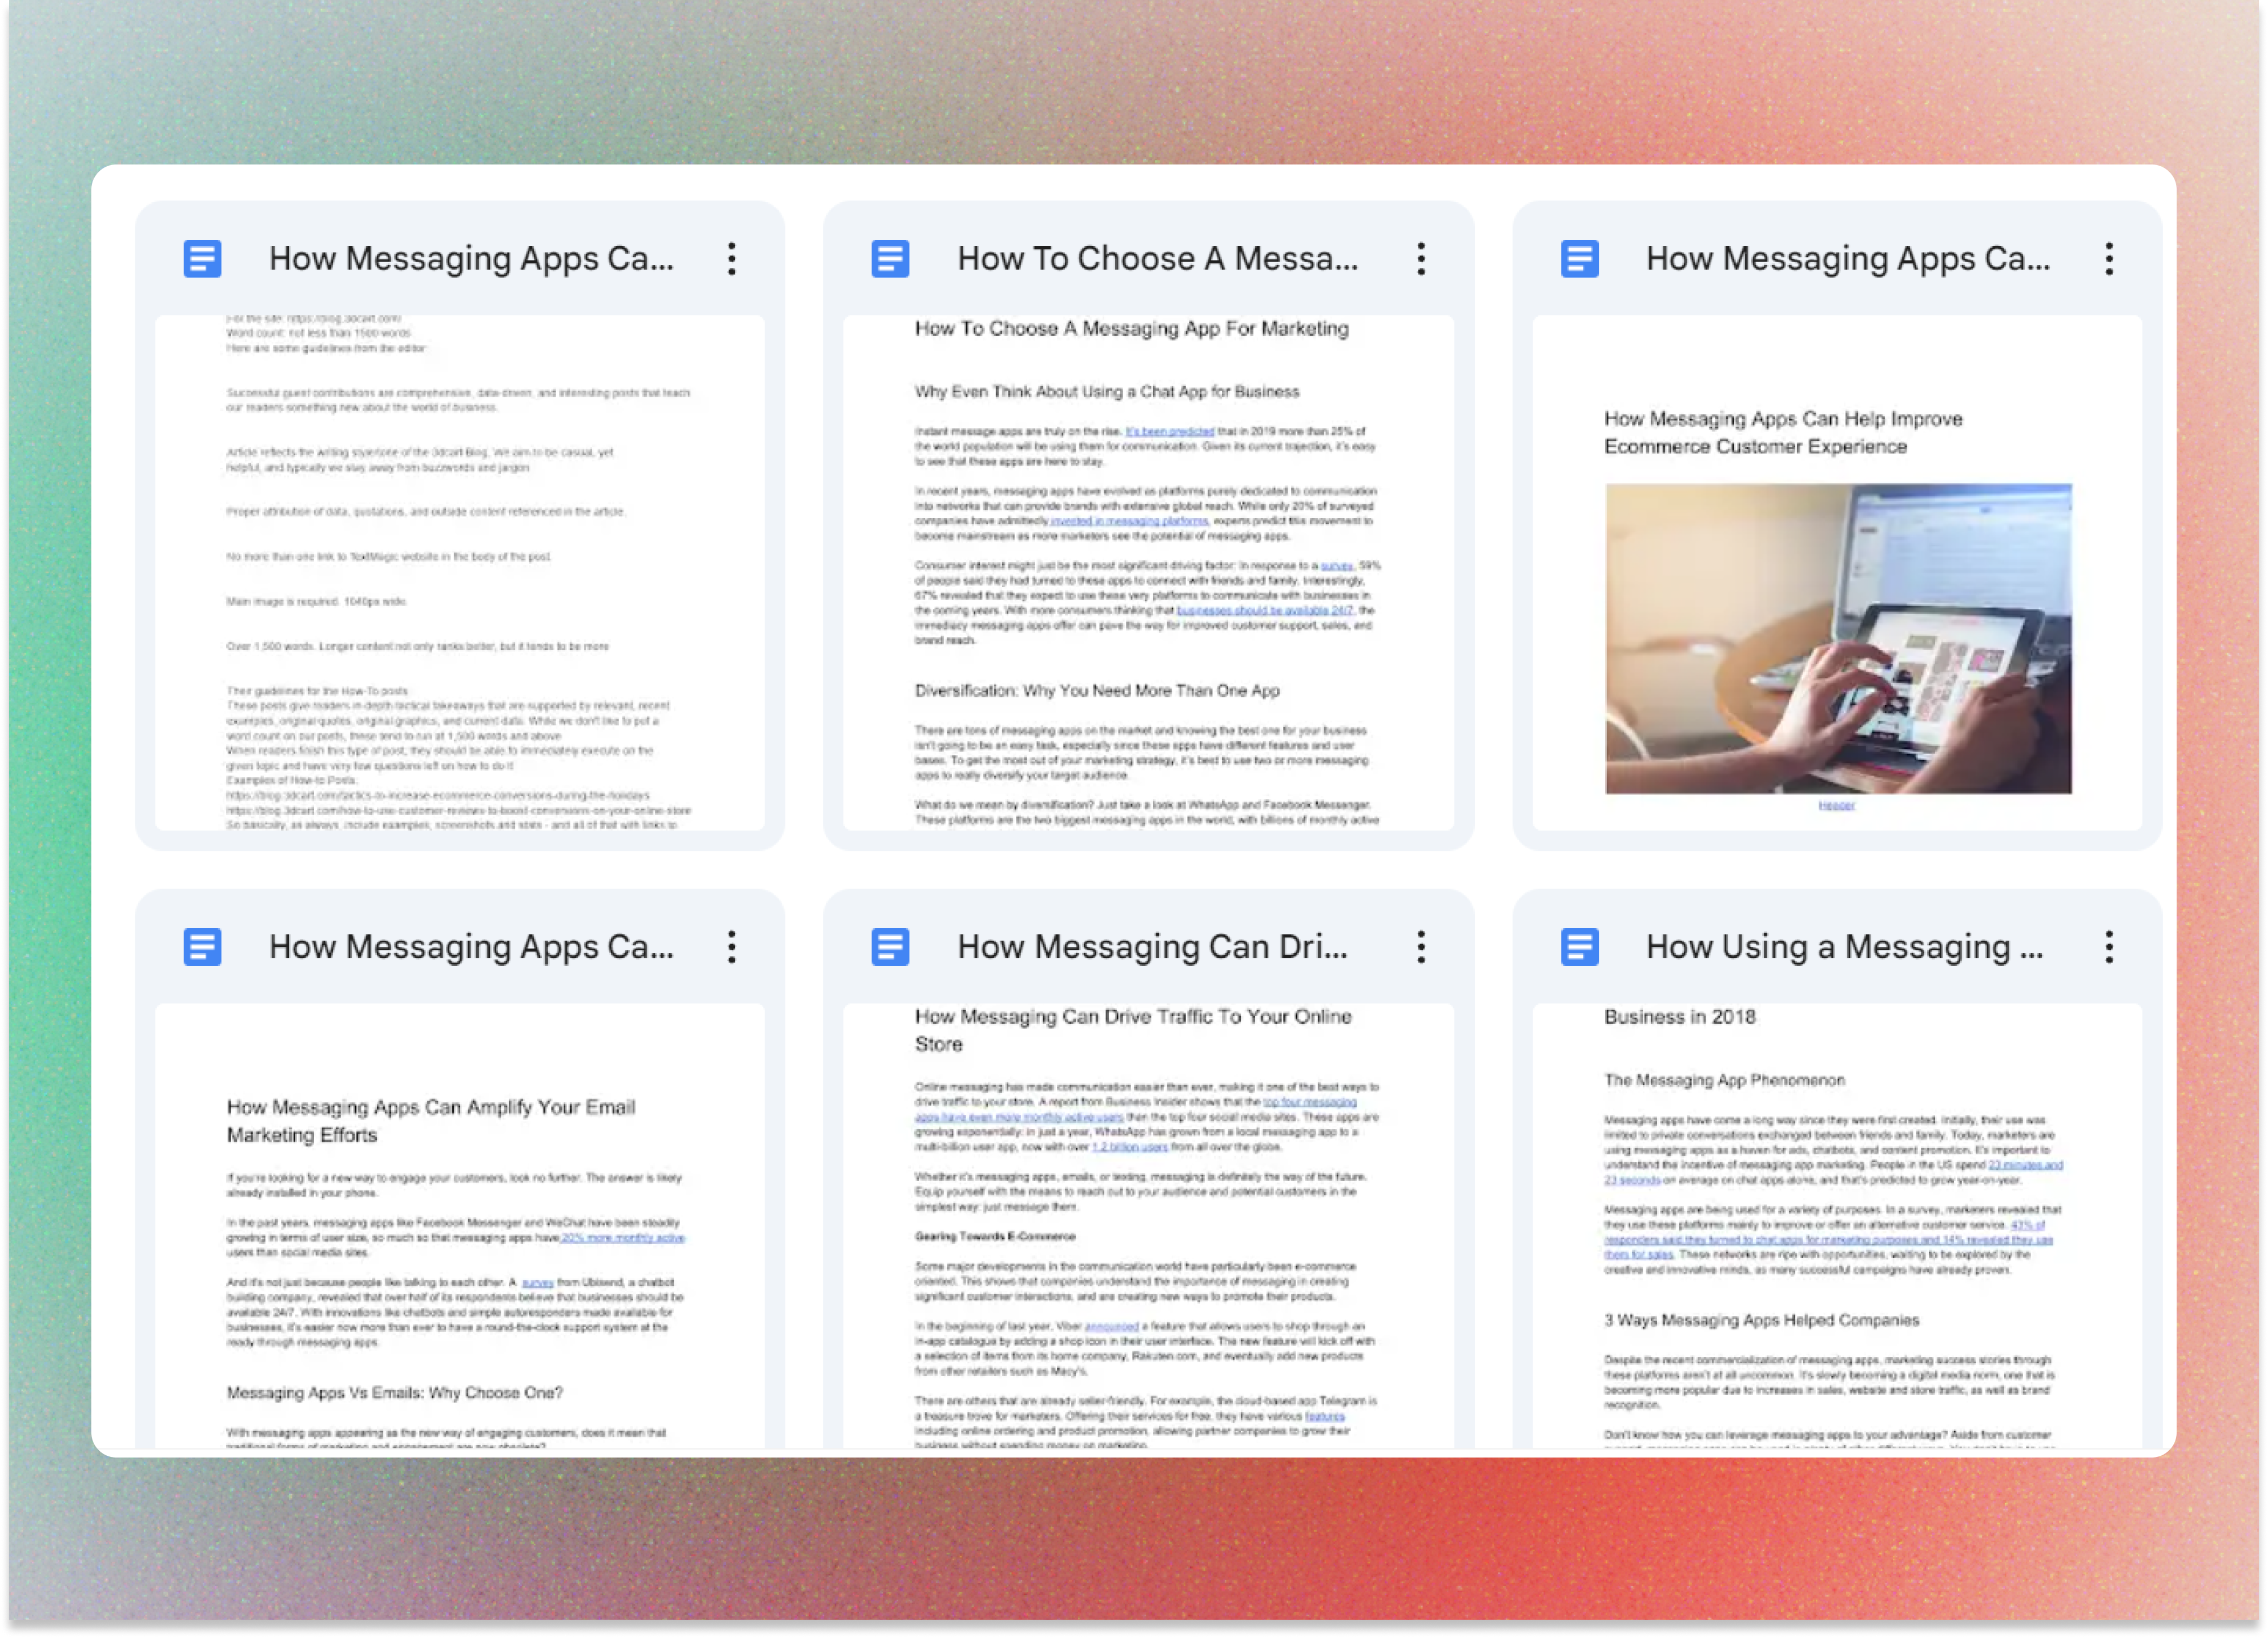The height and width of the screenshot is (1638, 2268).
Task: Open 'How Messaging Can Dri...' document title
Action: (1152, 947)
